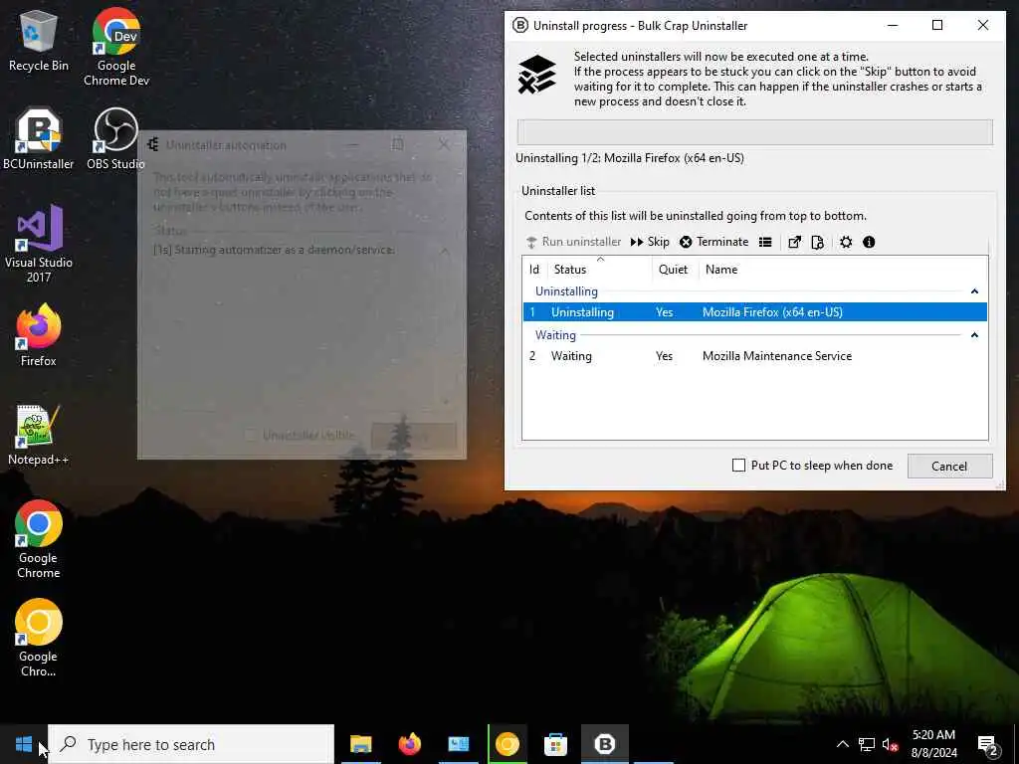This screenshot has height=764, width=1019.
Task: Open Microsoft Store from taskbar
Action: 555,744
